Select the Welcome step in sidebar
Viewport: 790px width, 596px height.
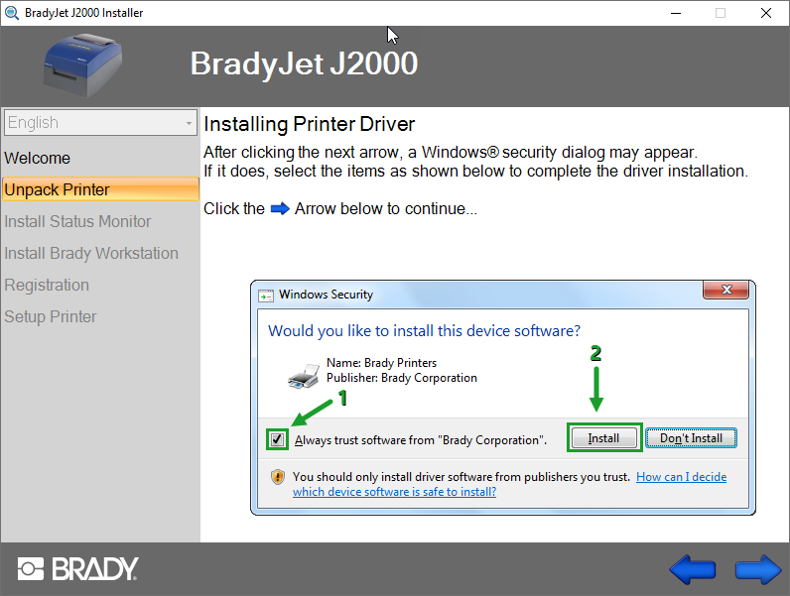(x=38, y=158)
